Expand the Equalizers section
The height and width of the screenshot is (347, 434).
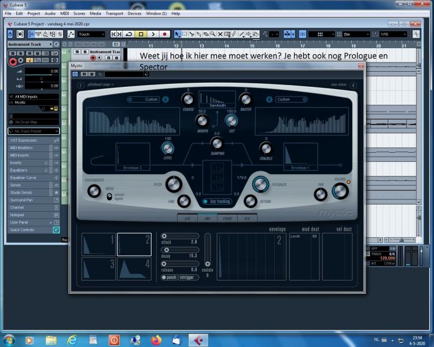(x=34, y=170)
